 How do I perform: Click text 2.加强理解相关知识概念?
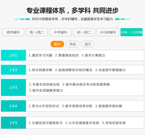74,70
